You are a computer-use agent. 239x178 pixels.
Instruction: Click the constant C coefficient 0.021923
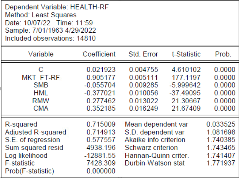[x=101, y=69]
